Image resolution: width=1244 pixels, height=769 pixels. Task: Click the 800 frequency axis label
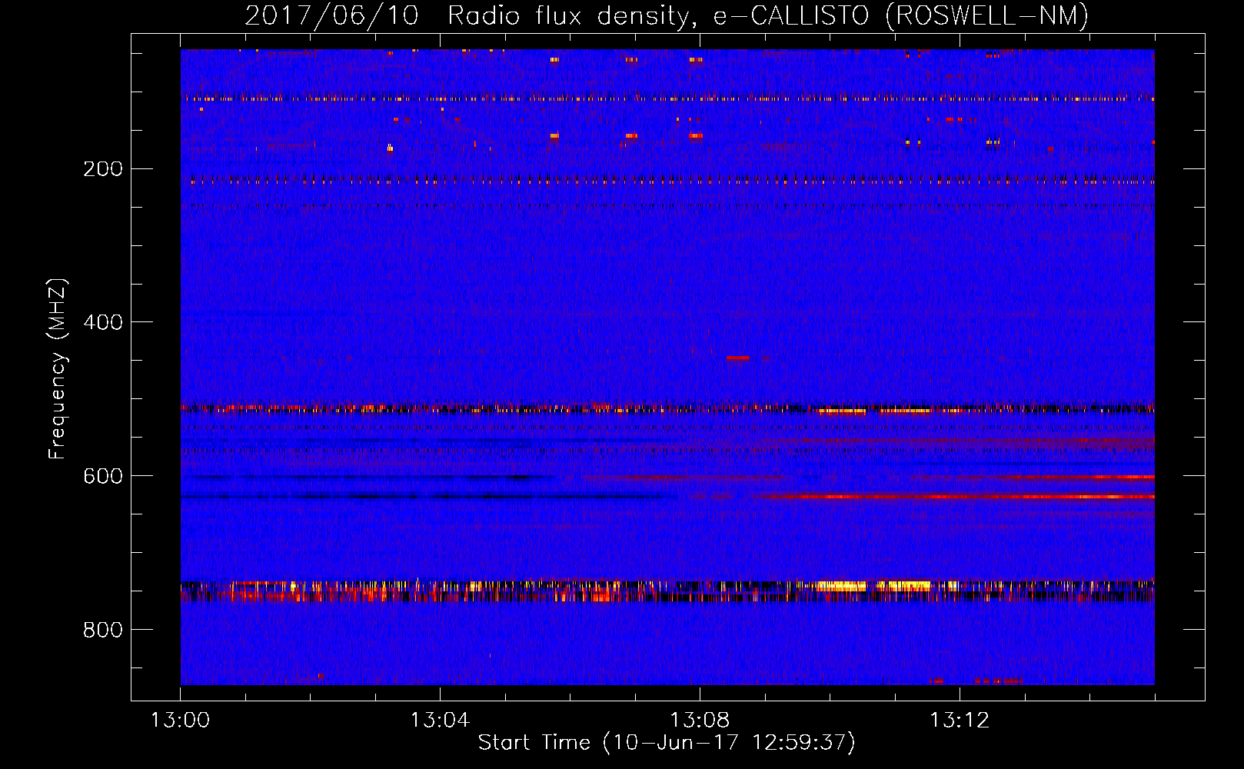point(103,631)
